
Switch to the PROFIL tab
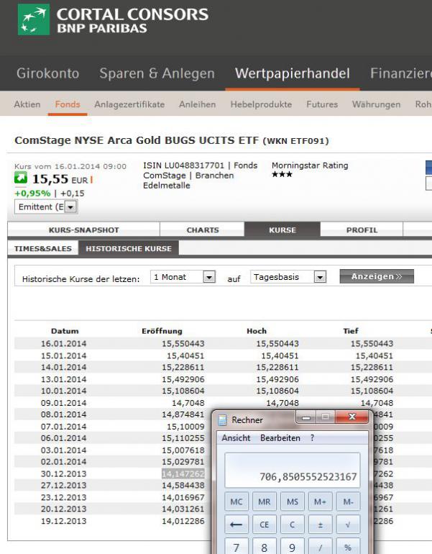pyautogui.click(x=362, y=230)
